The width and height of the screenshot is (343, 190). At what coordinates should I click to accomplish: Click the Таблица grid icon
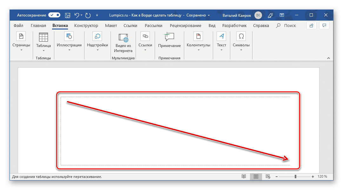43,37
